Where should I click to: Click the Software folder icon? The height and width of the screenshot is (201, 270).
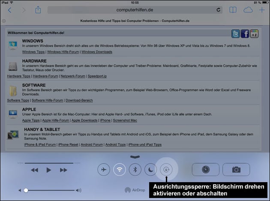(13, 91)
